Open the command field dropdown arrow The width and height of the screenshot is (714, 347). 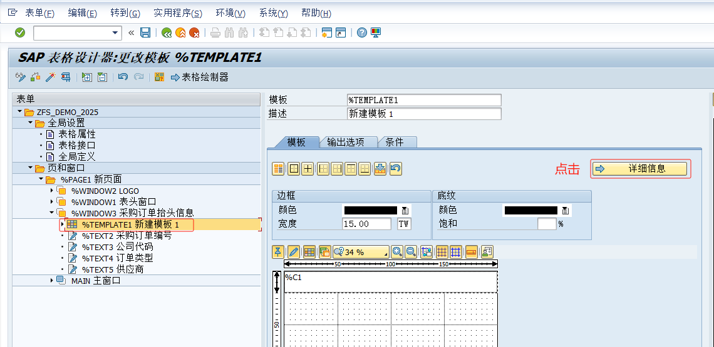115,33
